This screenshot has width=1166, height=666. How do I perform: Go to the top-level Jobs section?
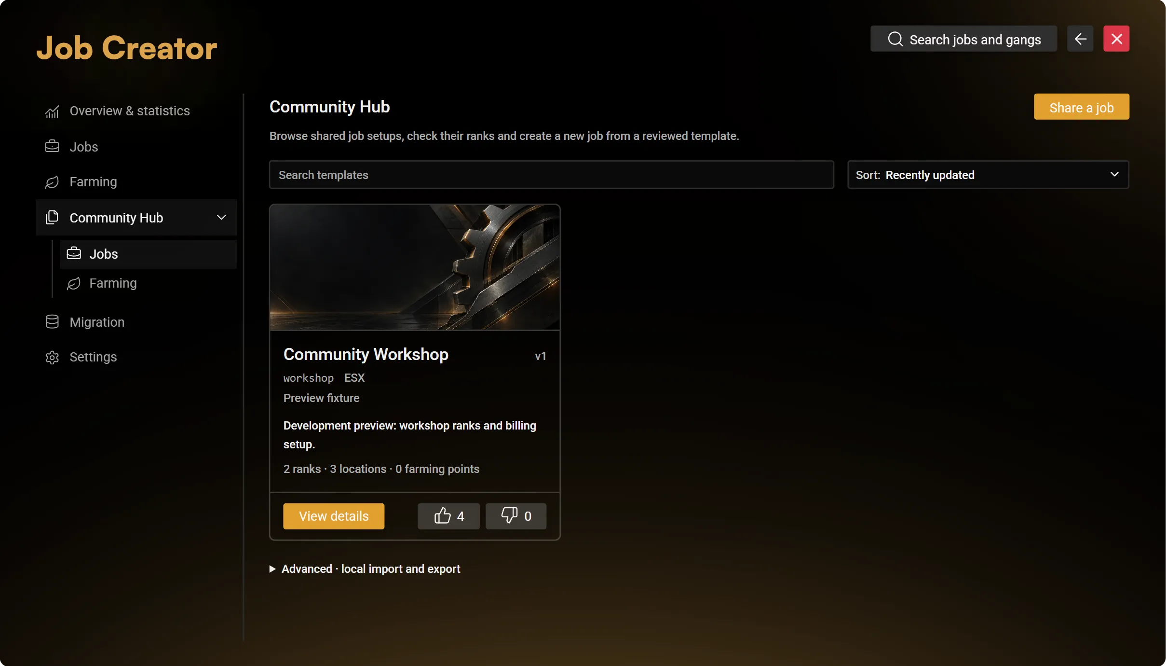pos(136,147)
